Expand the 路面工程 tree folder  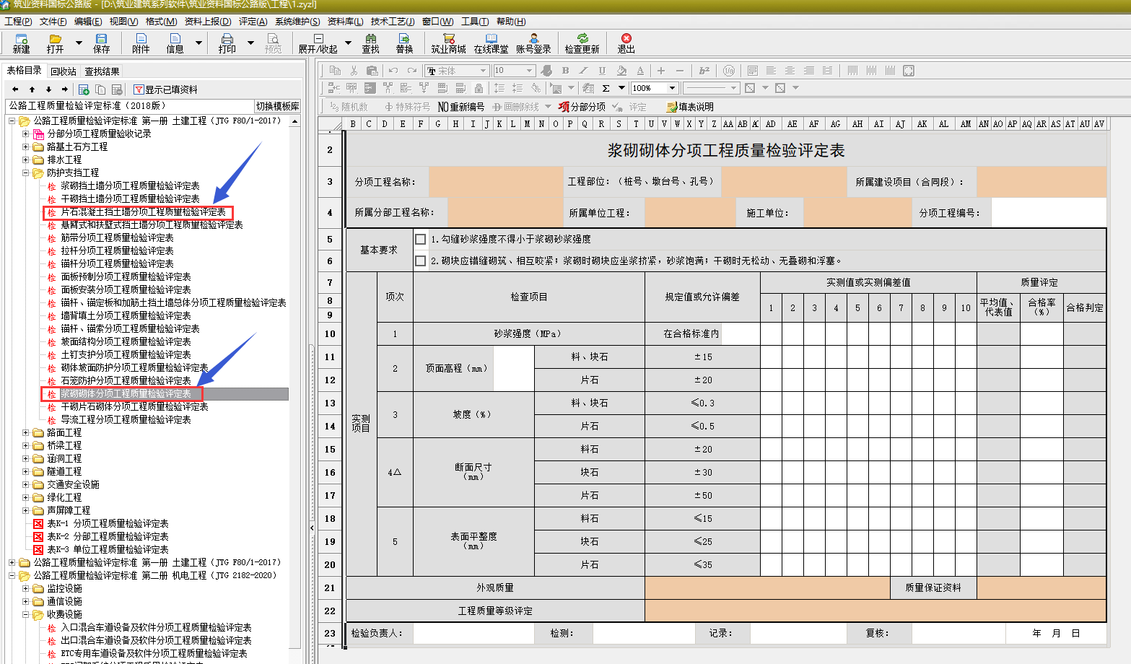point(26,433)
